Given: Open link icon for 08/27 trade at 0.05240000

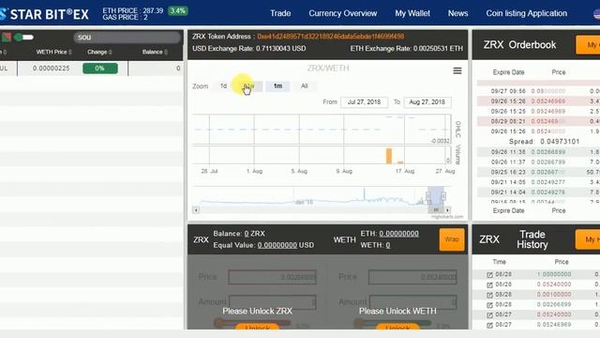Looking at the screenshot, I should click(489, 315).
